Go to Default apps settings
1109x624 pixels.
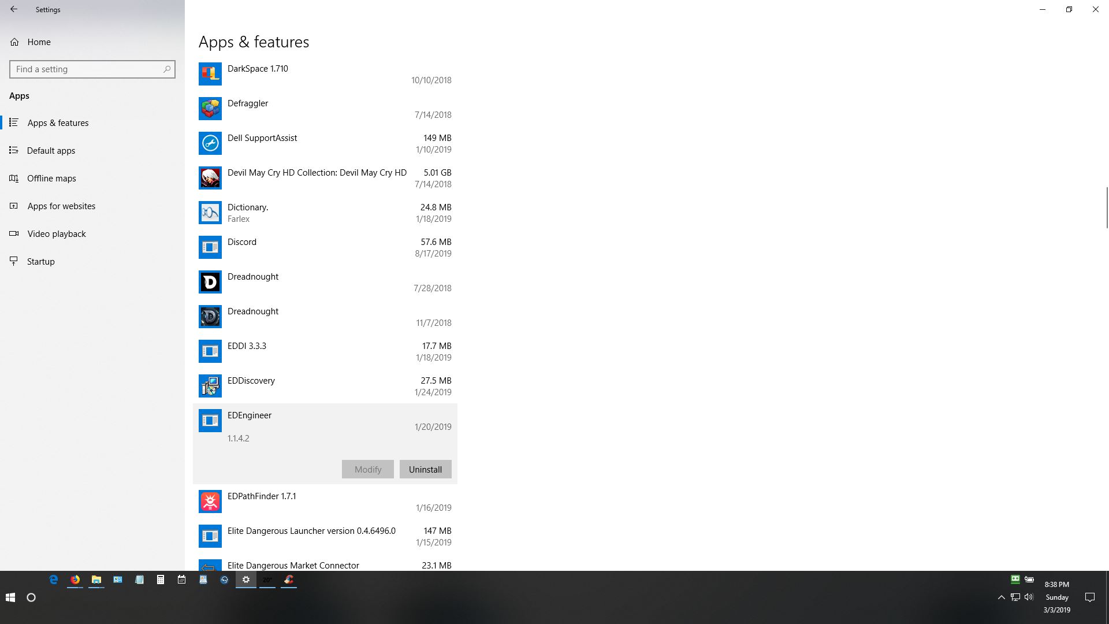(51, 151)
